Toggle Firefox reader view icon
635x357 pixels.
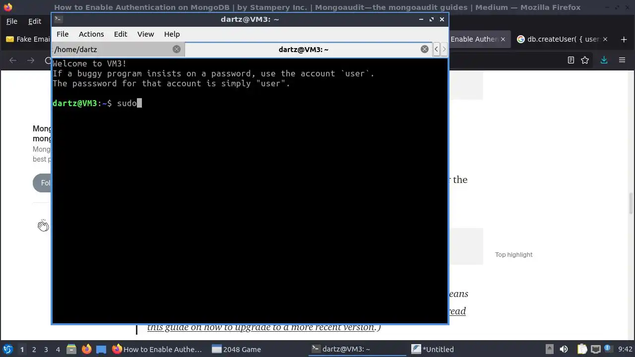571,60
